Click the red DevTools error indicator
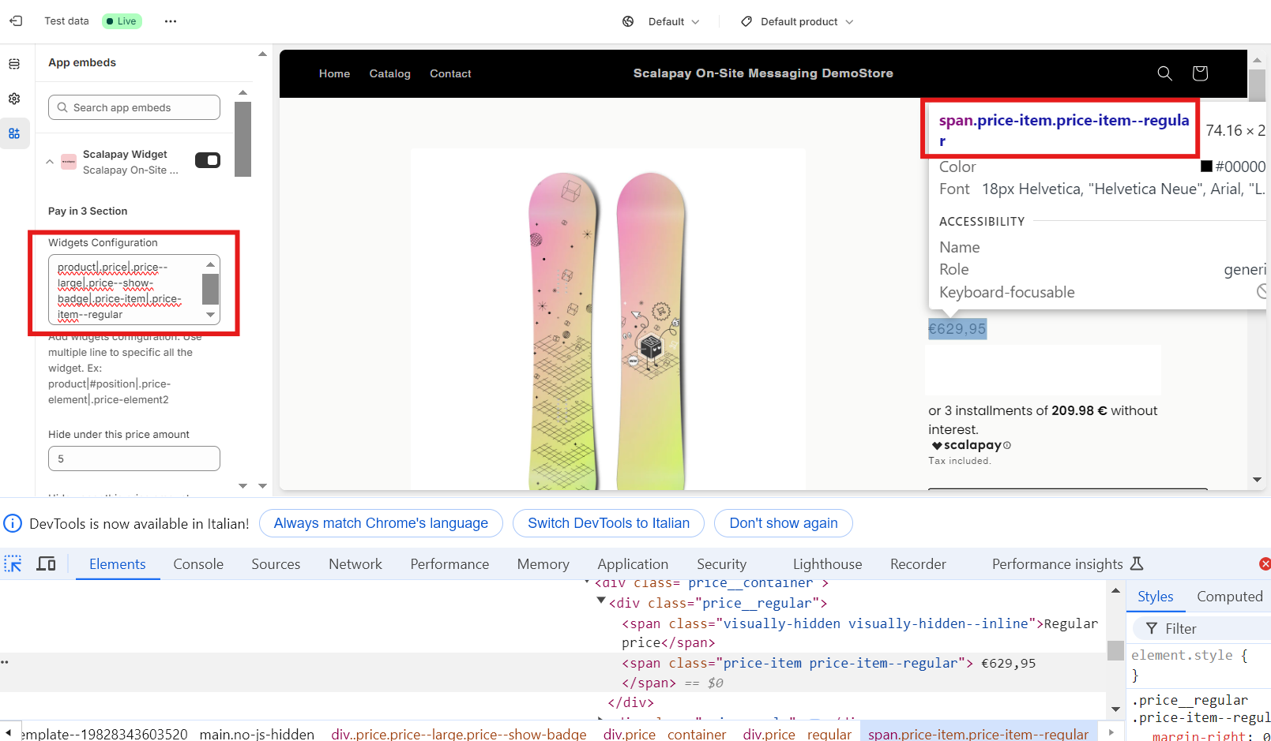 coord(1265,563)
